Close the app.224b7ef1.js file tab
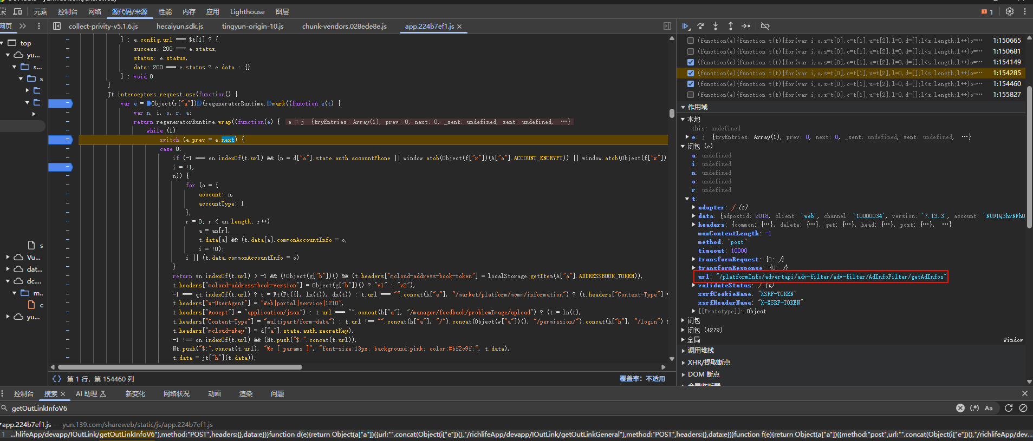Viewport: 1033px width, 441px height. click(x=459, y=27)
